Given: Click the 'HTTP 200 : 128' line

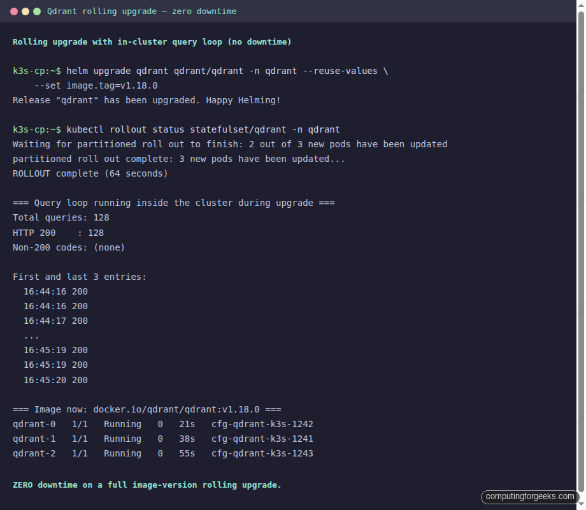Looking at the screenshot, I should click(x=59, y=233).
